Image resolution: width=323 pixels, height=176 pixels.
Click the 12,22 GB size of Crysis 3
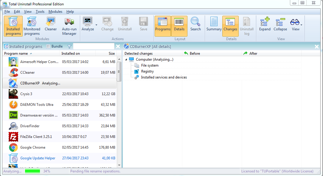108,94
